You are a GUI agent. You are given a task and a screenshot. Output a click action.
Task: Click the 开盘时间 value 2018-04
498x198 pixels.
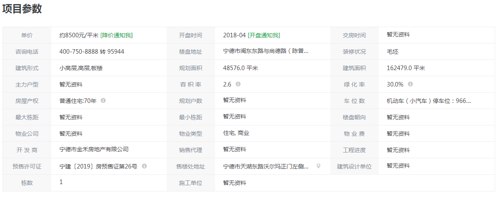pyautogui.click(x=234, y=35)
